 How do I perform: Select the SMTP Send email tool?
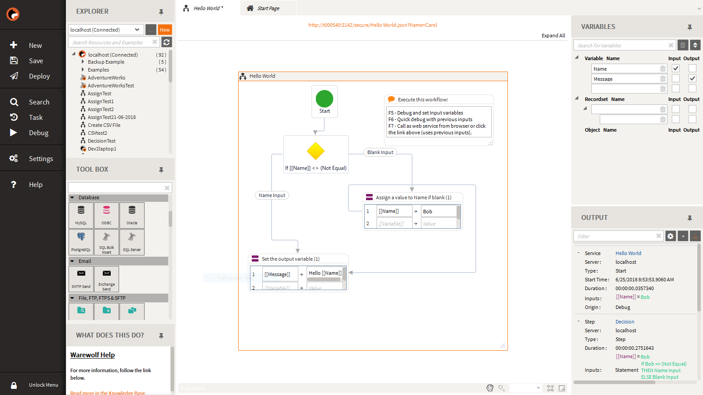[x=81, y=278]
